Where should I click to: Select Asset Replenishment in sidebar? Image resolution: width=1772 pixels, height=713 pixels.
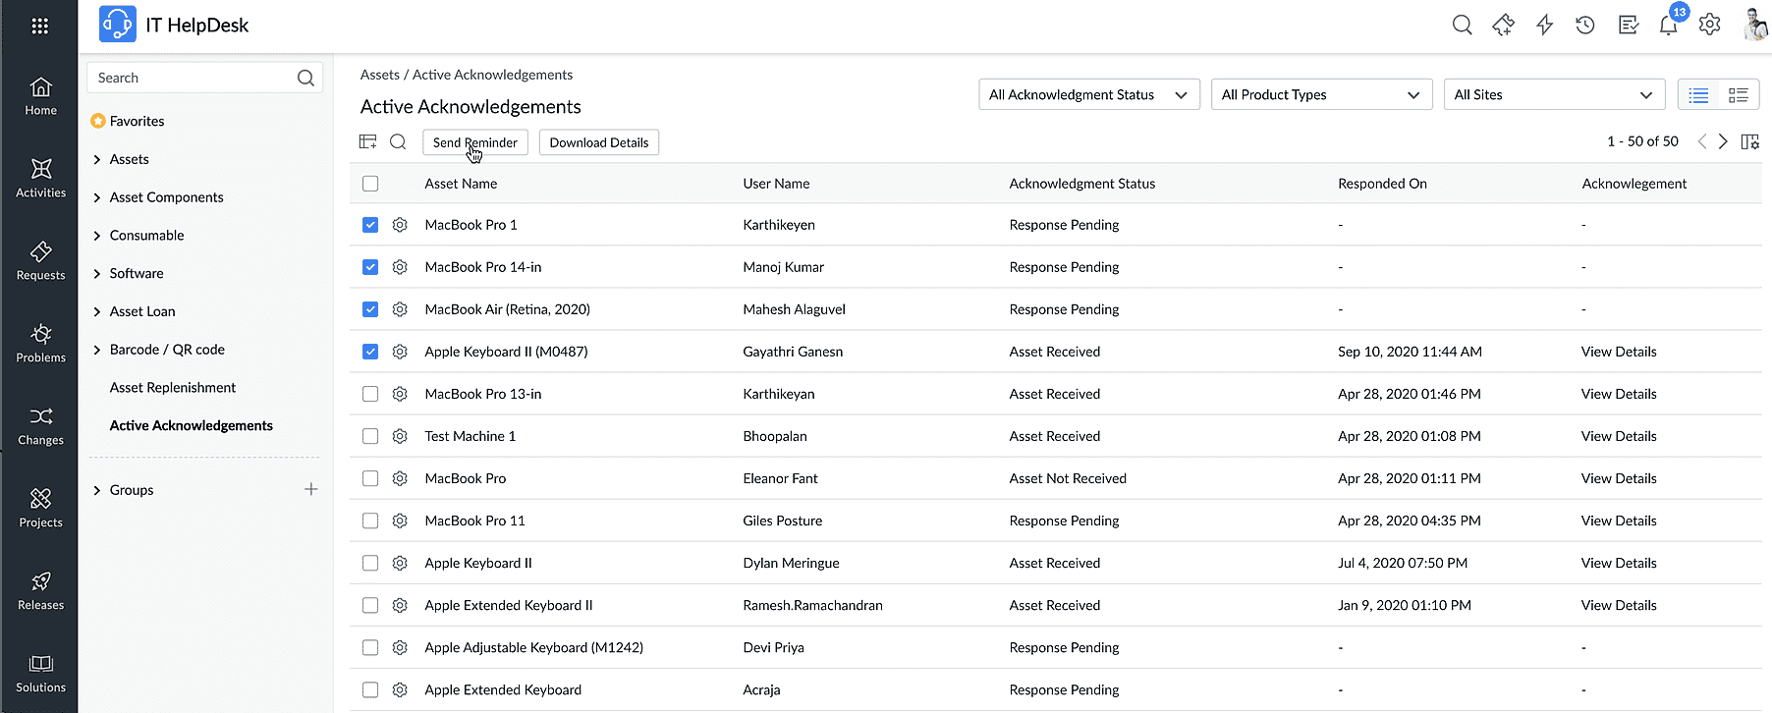tap(173, 388)
